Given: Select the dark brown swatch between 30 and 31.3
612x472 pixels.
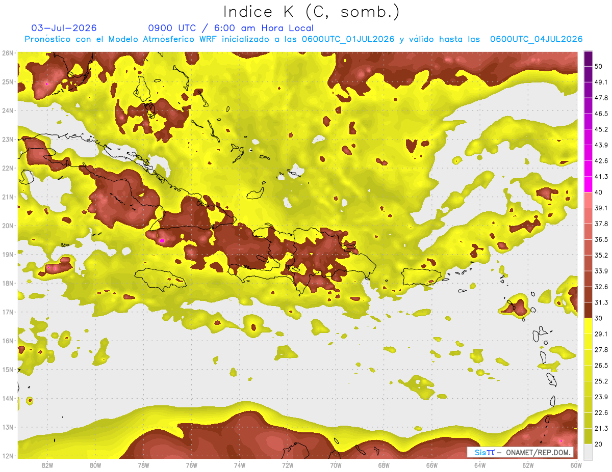Looking at the screenshot, I should [x=588, y=310].
